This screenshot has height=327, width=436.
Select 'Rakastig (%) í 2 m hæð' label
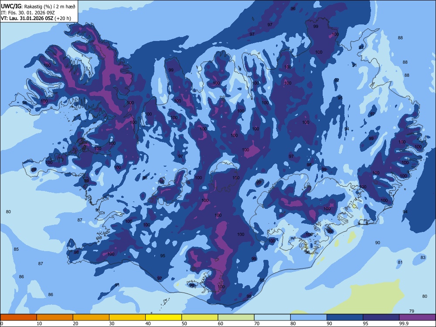point(50,7)
